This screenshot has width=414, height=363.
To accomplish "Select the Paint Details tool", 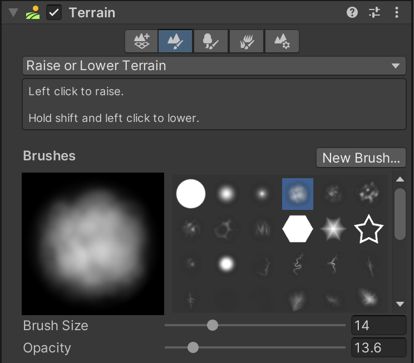I will tap(247, 41).
